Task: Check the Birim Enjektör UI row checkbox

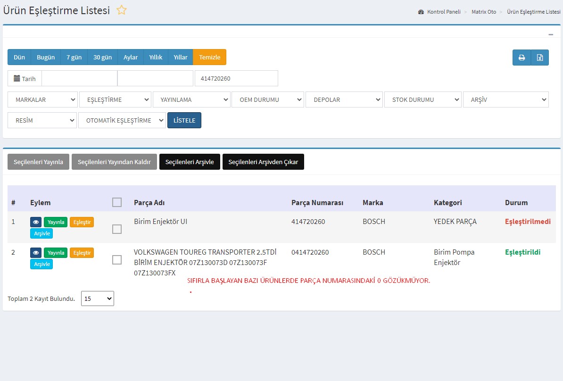Action: point(117,229)
